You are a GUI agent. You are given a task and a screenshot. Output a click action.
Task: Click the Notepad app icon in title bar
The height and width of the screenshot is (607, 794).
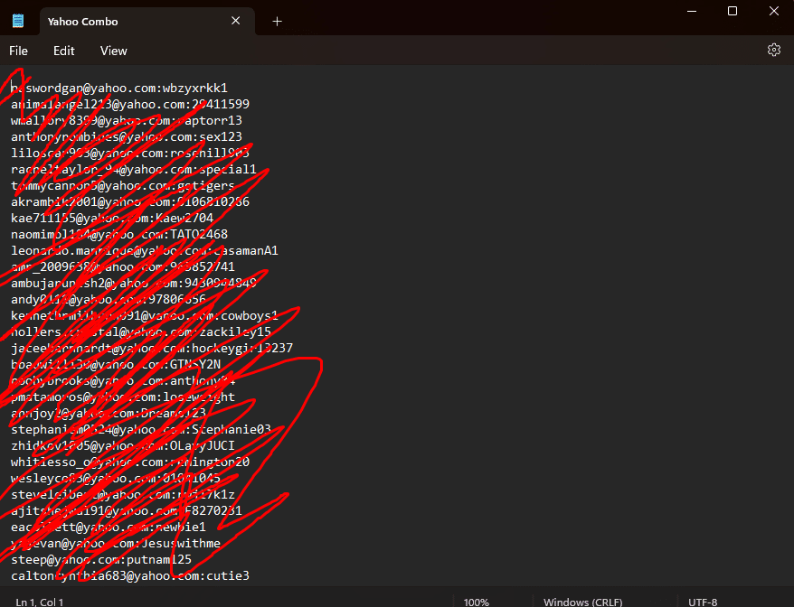coord(18,20)
